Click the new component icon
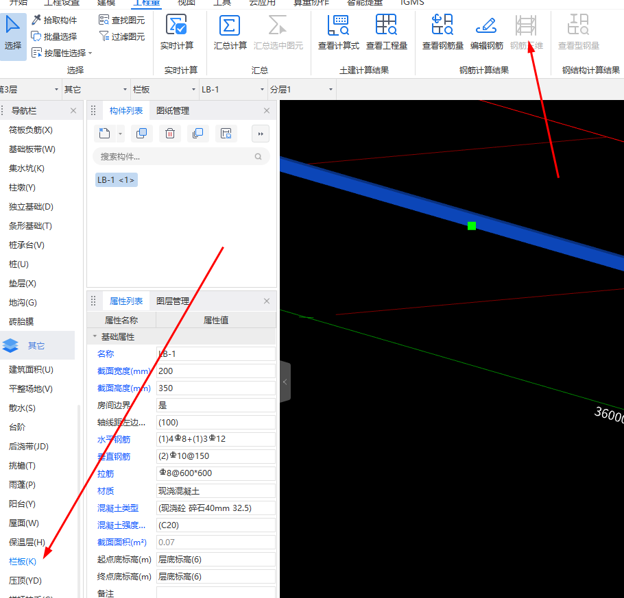Screen dimensions: 624x598 tap(105, 133)
